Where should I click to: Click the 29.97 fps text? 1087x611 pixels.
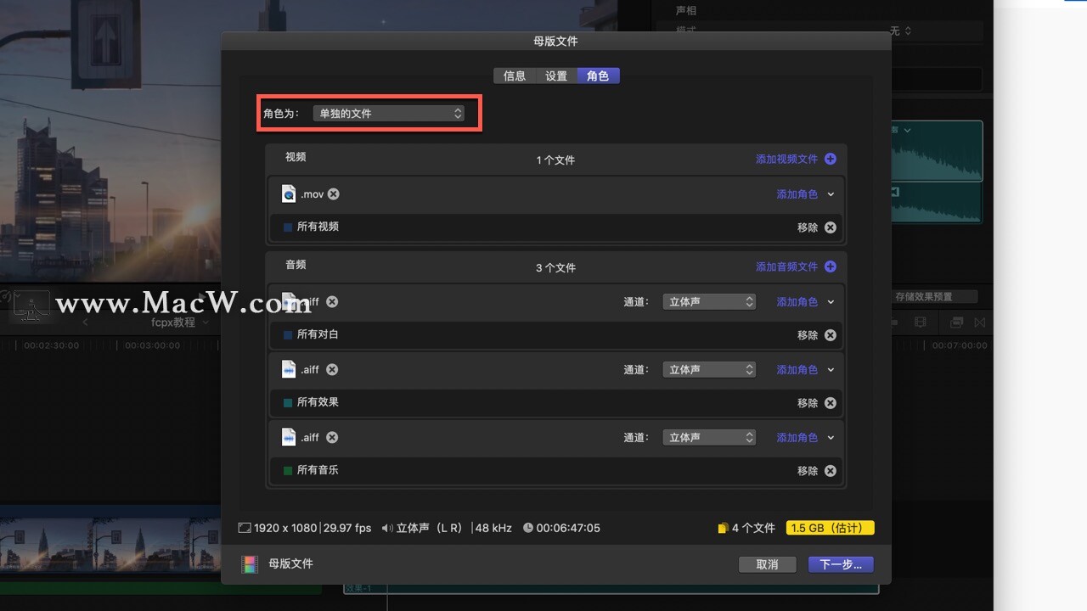(x=346, y=528)
